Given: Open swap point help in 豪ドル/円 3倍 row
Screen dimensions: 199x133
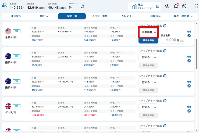Looking at the screenshot, I should tap(165, 76).
